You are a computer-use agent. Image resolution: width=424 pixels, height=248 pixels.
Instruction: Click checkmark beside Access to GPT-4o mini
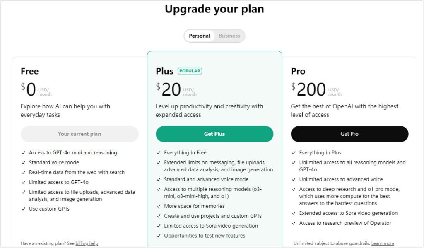[x=23, y=153]
